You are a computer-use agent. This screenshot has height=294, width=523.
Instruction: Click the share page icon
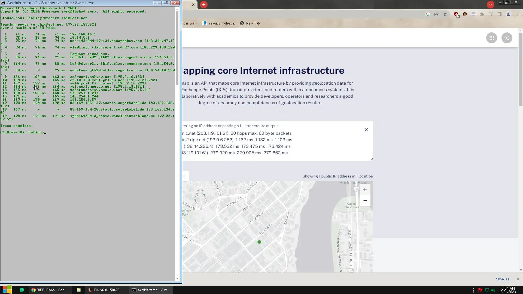pyautogui.click(x=436, y=14)
